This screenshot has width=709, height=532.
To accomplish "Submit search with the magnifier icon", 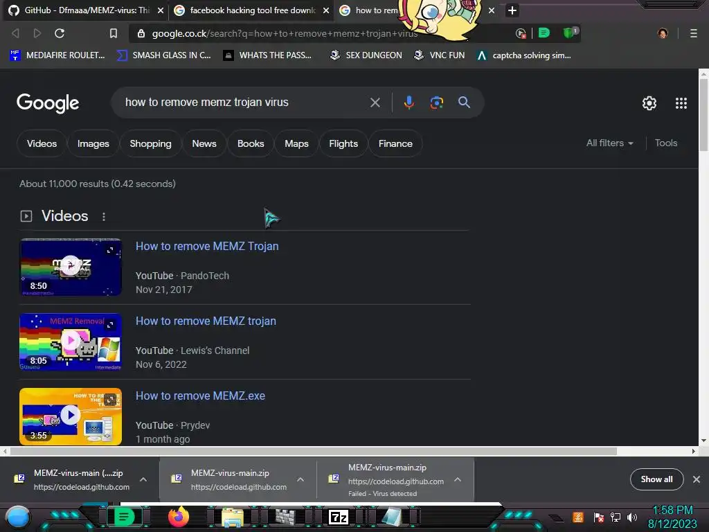I will click(x=464, y=103).
